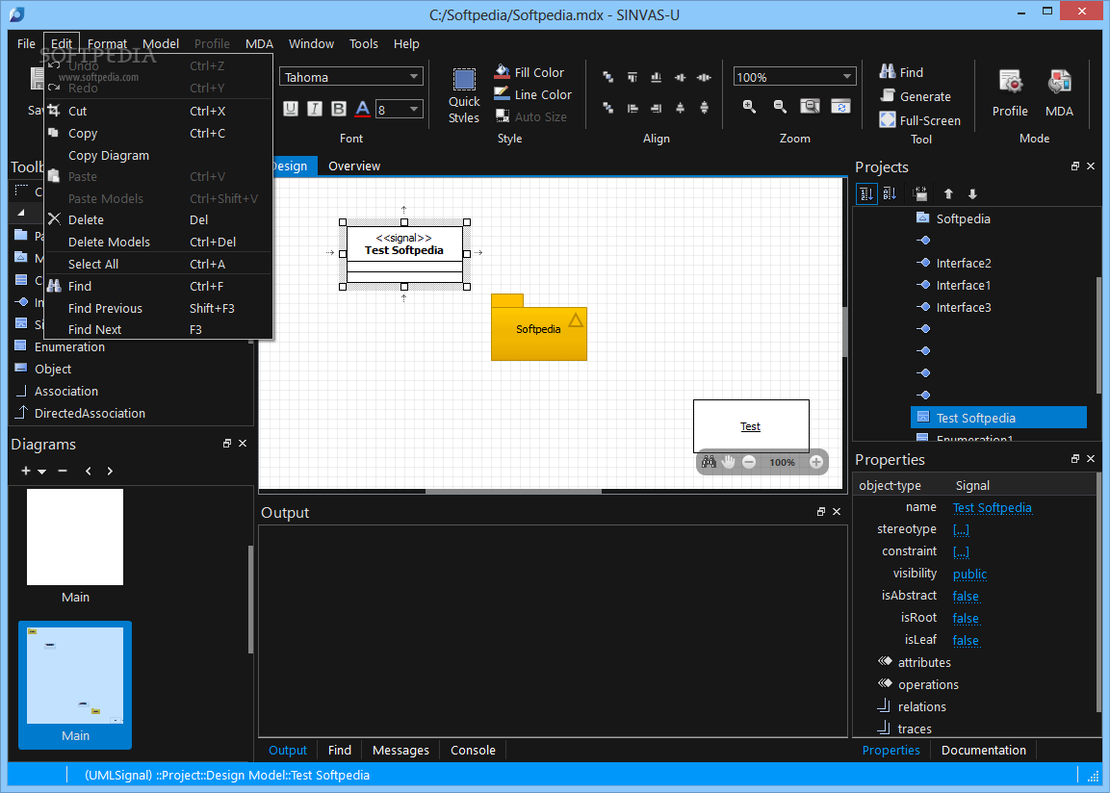1110x793 pixels.
Task: Toggle isAbstract value false
Action: tap(966, 596)
